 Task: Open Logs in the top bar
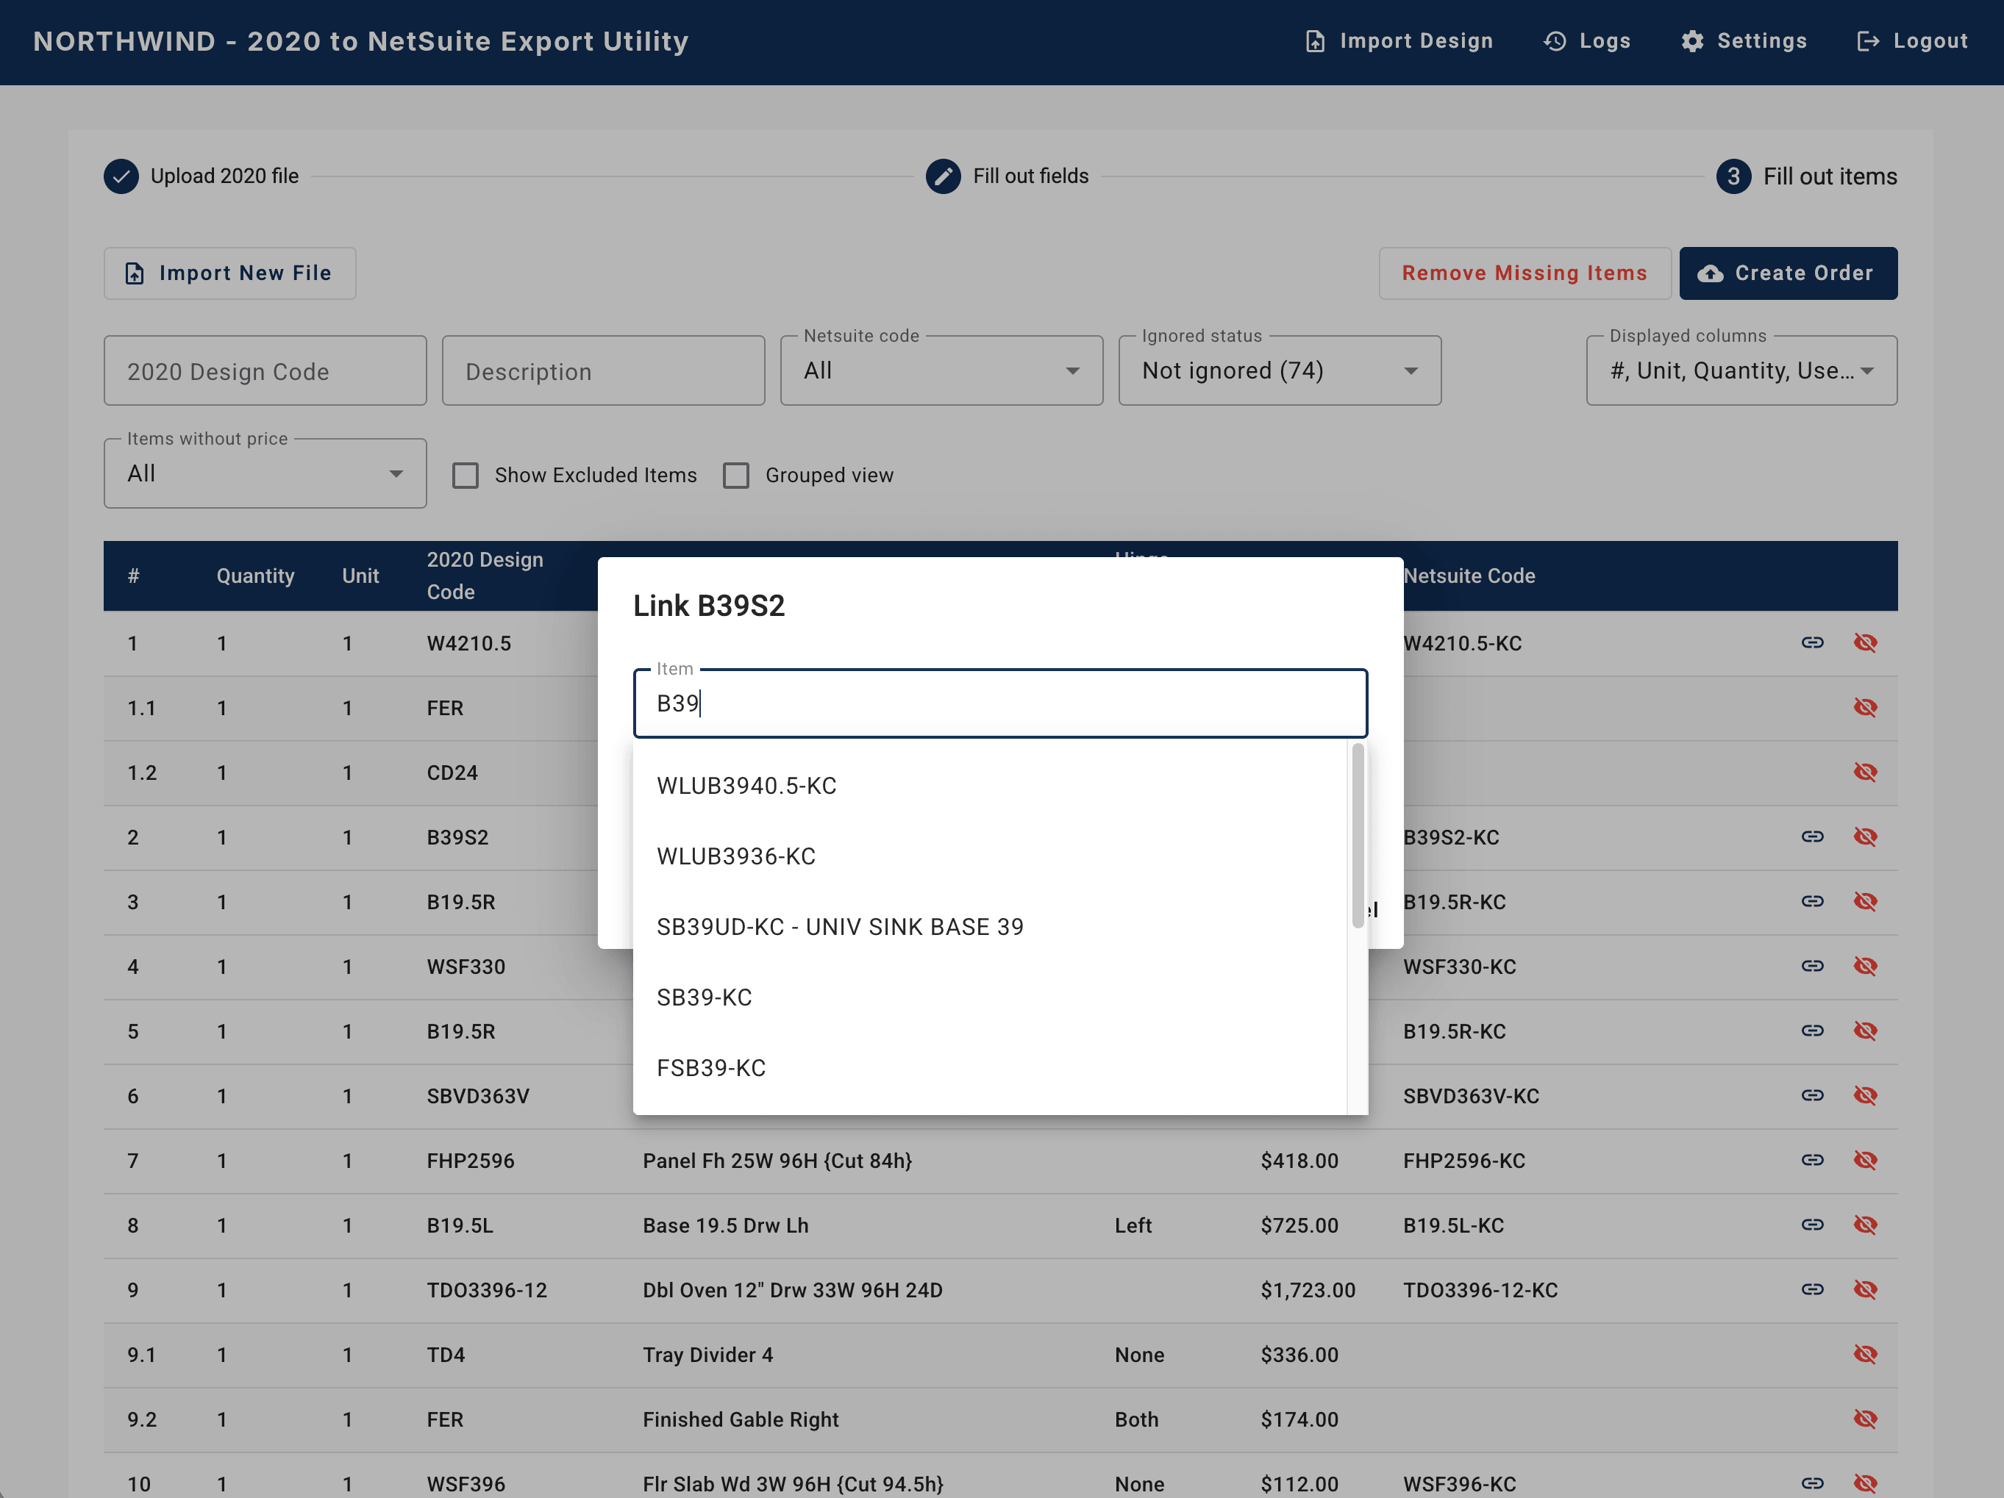1586,40
